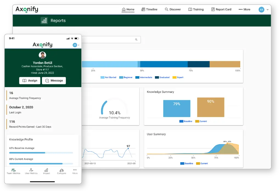Click the 10.4% training frequency gauge
Image resolution: width=280 pixels, height=191 pixels.
pyautogui.click(x=114, y=108)
